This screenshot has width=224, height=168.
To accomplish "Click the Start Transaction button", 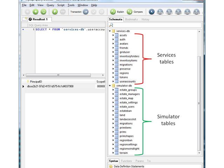I will [x=86, y=12].
